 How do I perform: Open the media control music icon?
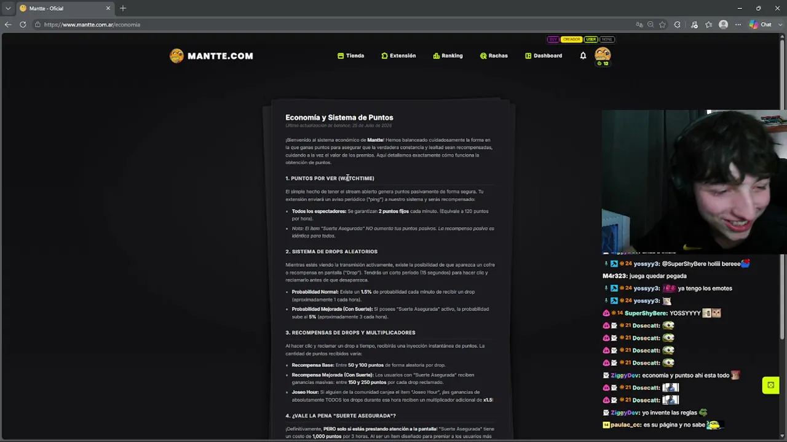pos(694,25)
